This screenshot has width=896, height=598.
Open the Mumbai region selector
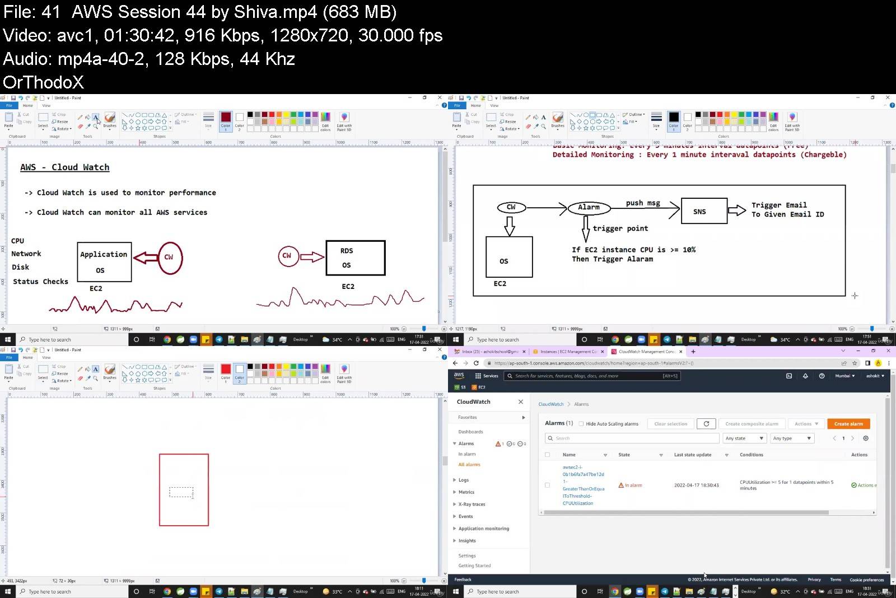[845, 376]
